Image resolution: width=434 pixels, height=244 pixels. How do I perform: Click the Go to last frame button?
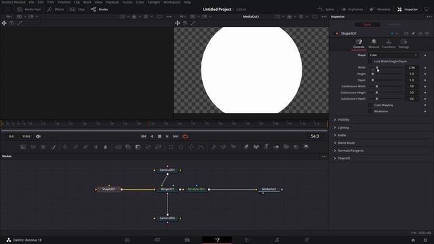pos(176,136)
